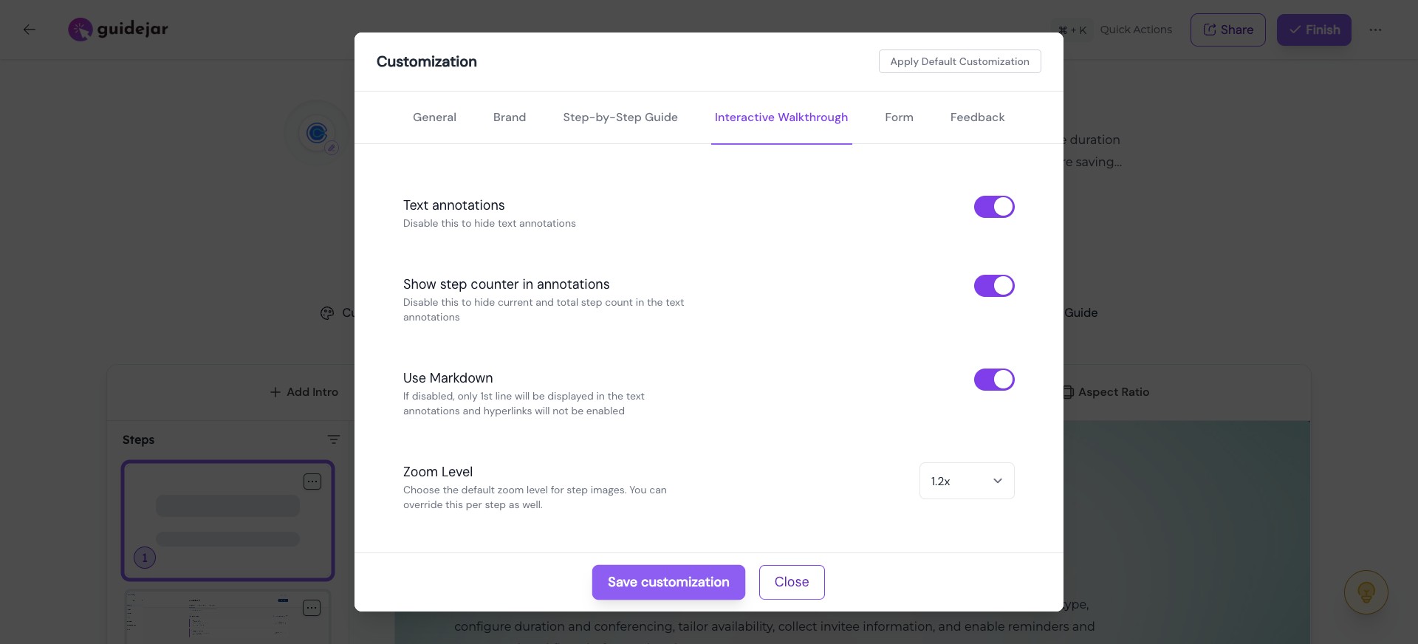Go to the Feedback tab
The width and height of the screenshot is (1418, 644).
(x=977, y=117)
